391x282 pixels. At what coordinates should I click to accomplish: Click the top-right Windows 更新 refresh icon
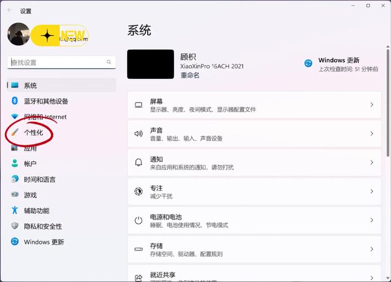click(308, 63)
